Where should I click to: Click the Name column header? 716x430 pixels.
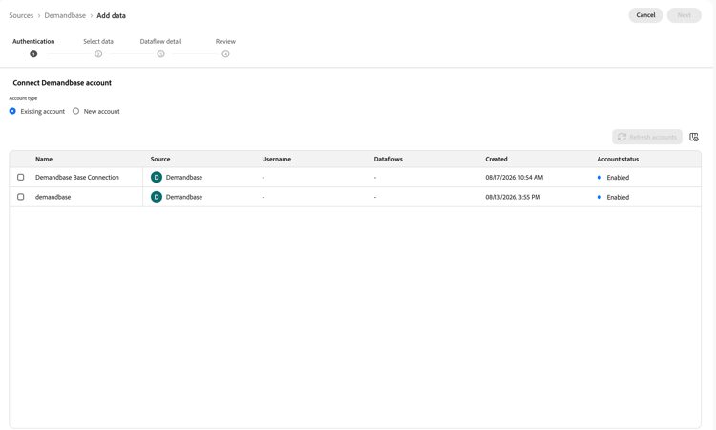44,159
